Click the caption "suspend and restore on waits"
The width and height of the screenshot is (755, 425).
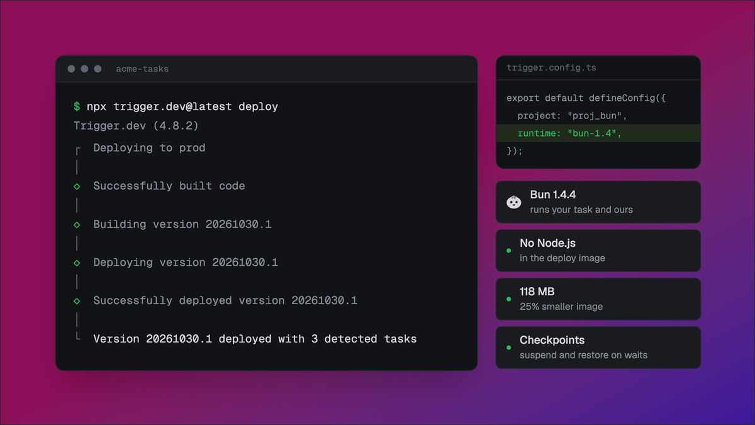pyautogui.click(x=584, y=355)
